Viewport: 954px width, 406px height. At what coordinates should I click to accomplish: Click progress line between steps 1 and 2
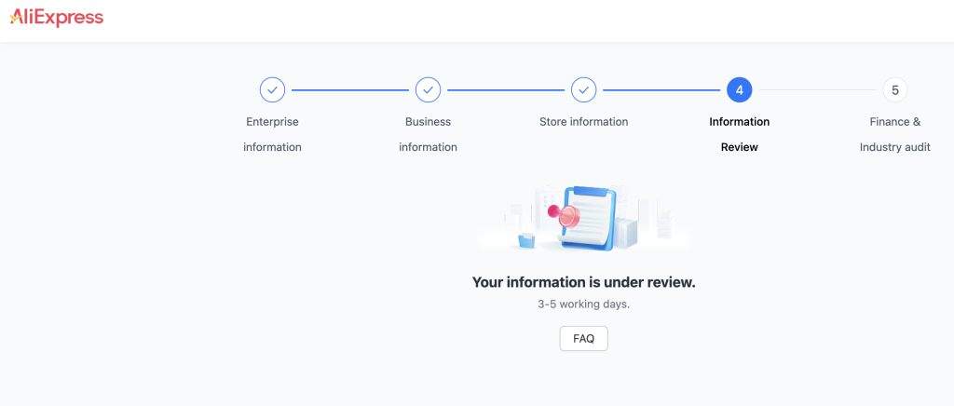[350, 90]
